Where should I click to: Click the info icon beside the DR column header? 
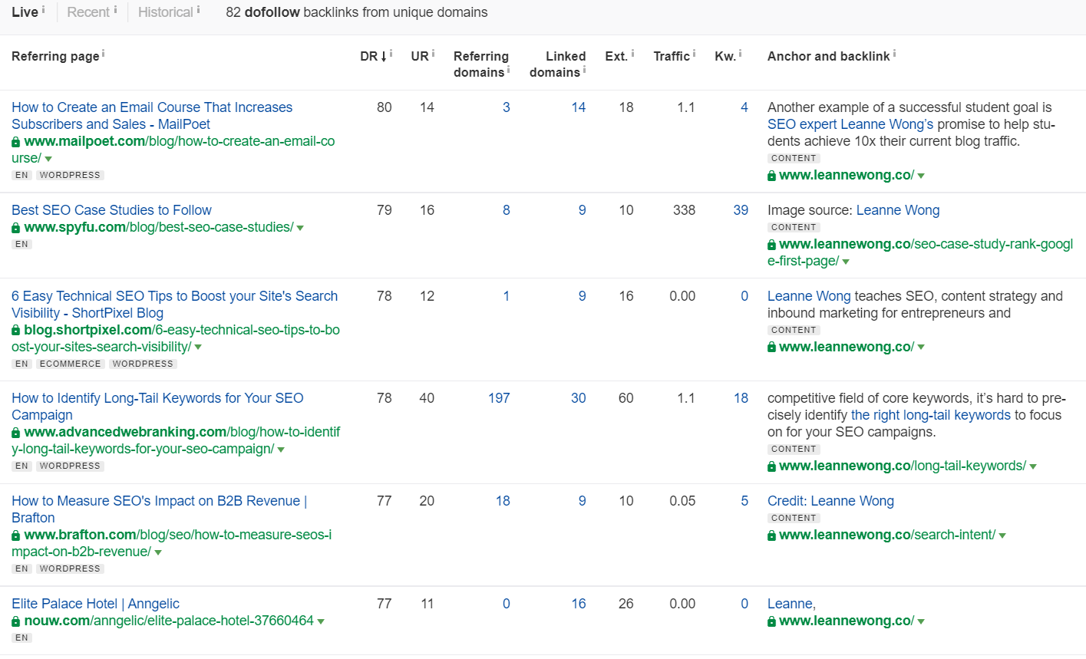click(392, 54)
